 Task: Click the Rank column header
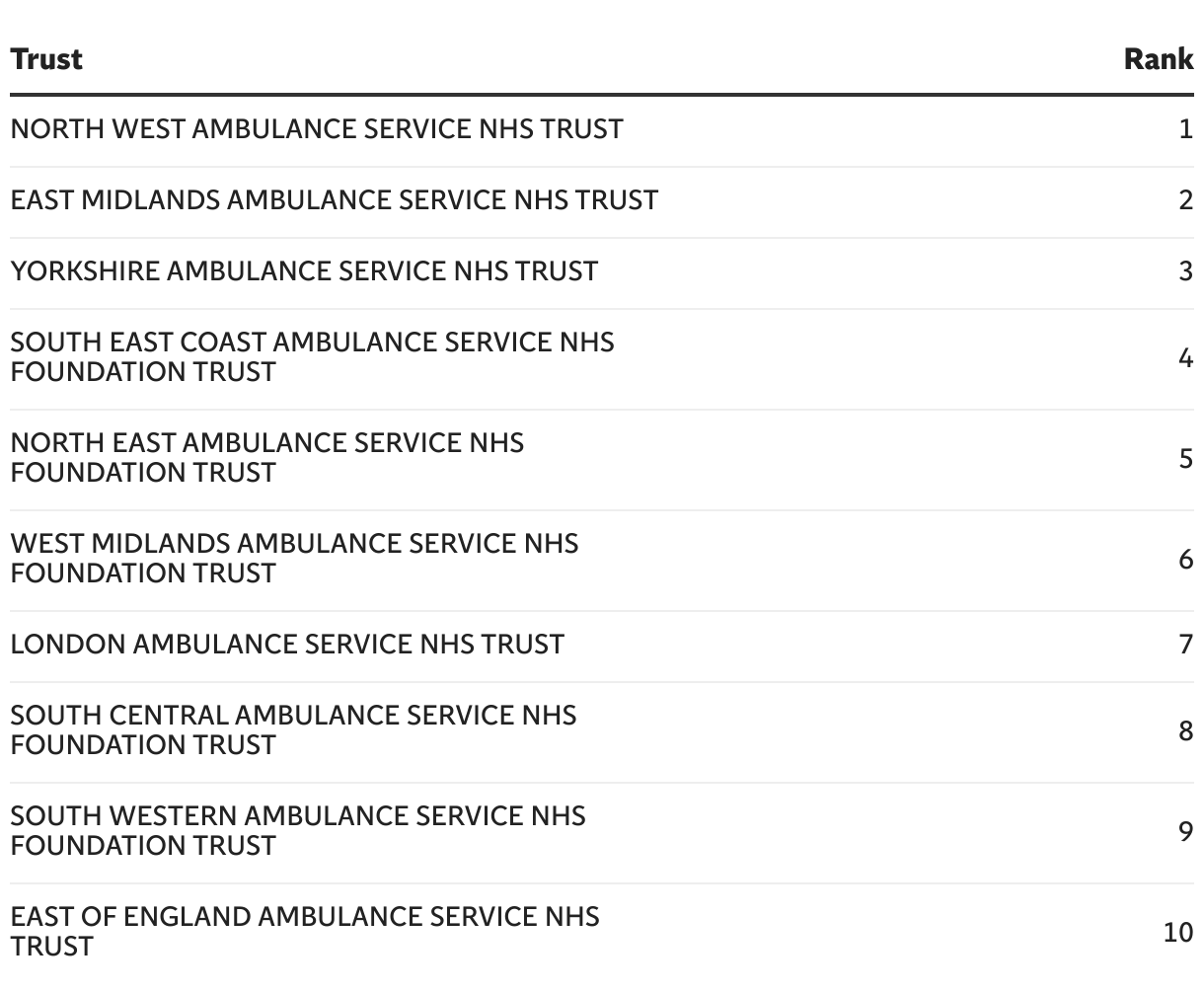(1159, 58)
